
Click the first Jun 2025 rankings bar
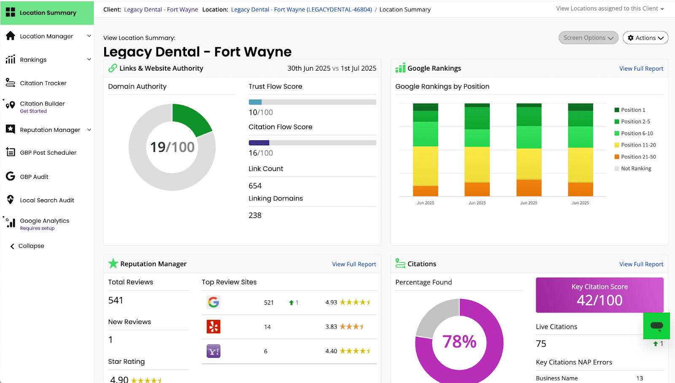tap(425, 150)
